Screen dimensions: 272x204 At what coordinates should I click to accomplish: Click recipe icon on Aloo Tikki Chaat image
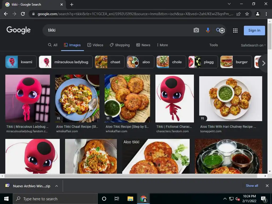[x=58, y=118]
